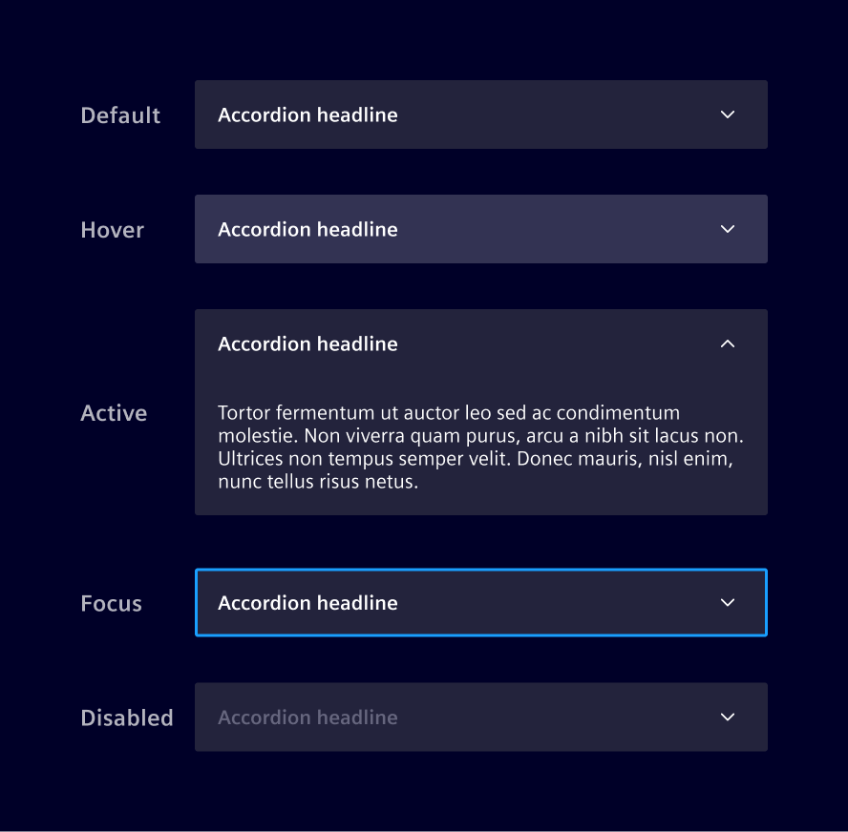The width and height of the screenshot is (848, 832).
Task: Click empty middle area of Disabled accordion bar
Action: pyautogui.click(x=554, y=718)
